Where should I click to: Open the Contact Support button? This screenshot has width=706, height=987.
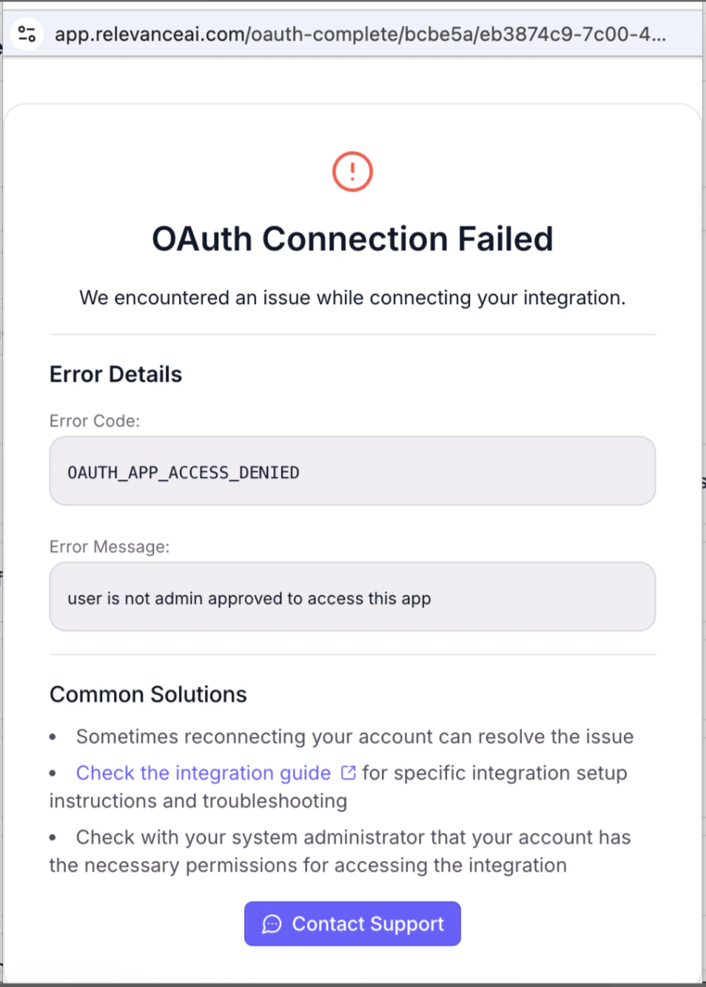[352, 924]
